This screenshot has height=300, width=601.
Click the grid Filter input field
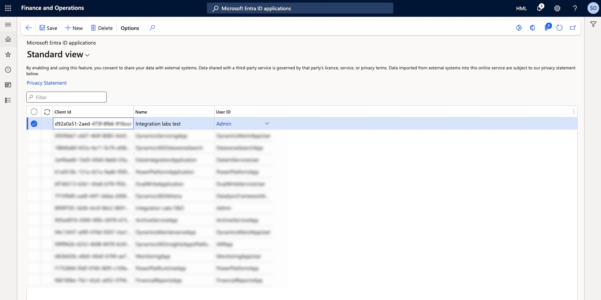click(67, 97)
